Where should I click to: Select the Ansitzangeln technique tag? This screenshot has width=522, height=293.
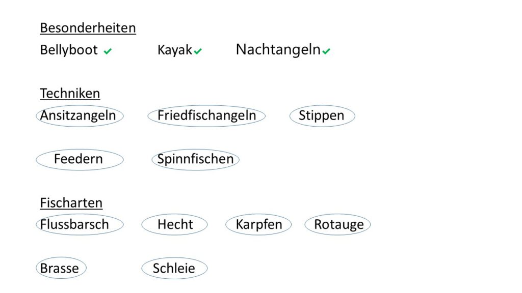point(80,116)
